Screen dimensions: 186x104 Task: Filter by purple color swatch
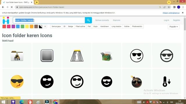[13, 27]
